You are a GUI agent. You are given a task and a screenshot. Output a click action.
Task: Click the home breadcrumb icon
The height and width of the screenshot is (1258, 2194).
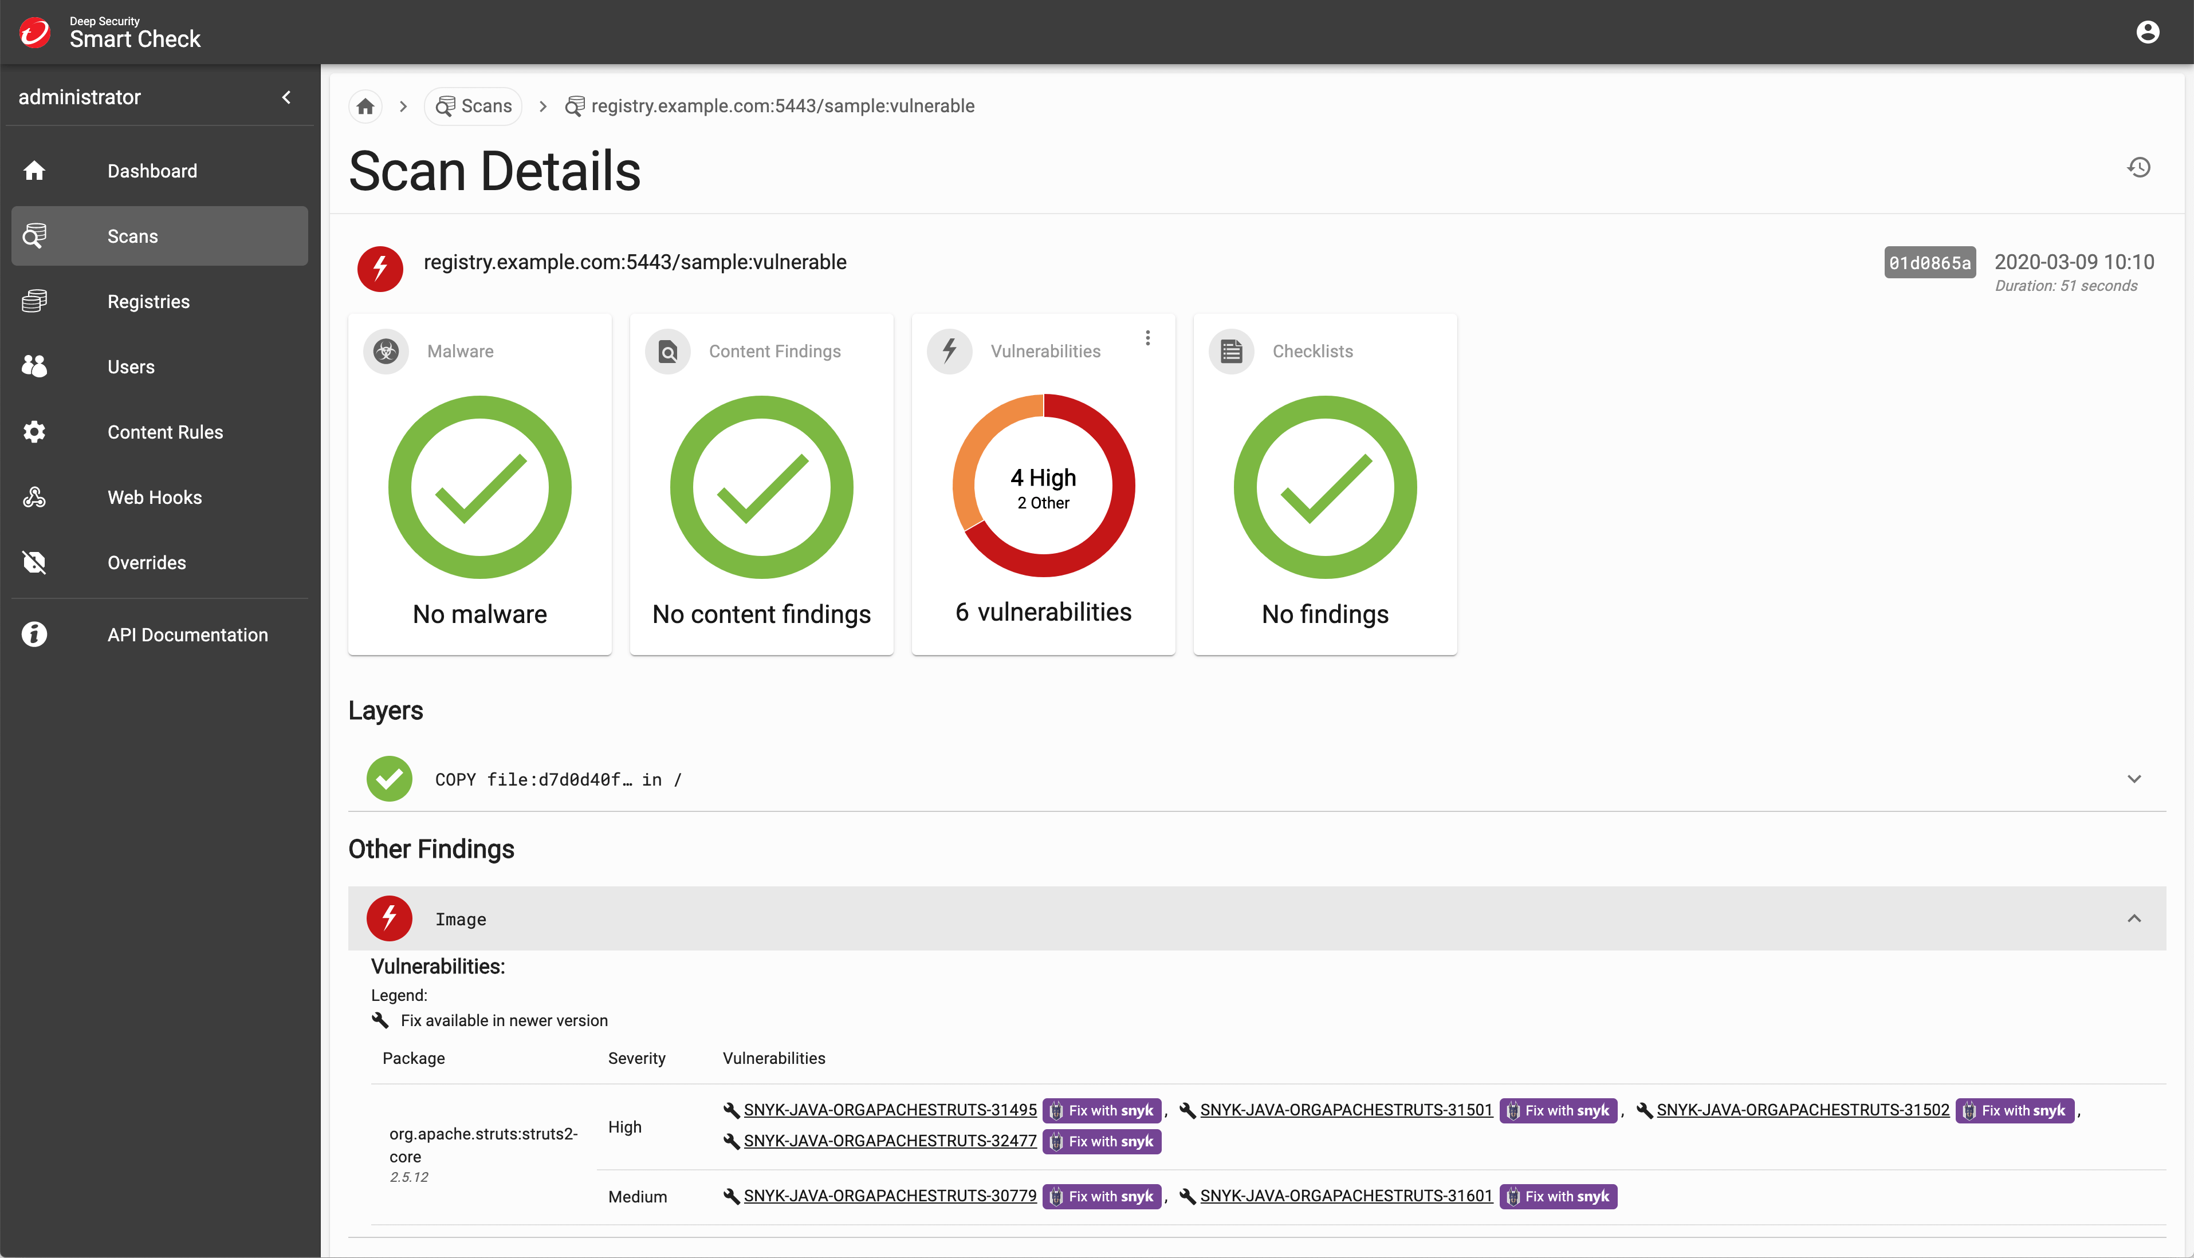365,107
